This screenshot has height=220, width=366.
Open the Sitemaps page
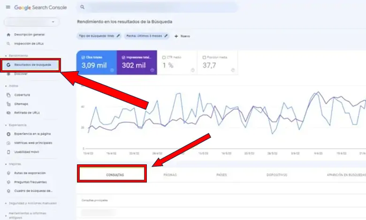[x=21, y=104]
